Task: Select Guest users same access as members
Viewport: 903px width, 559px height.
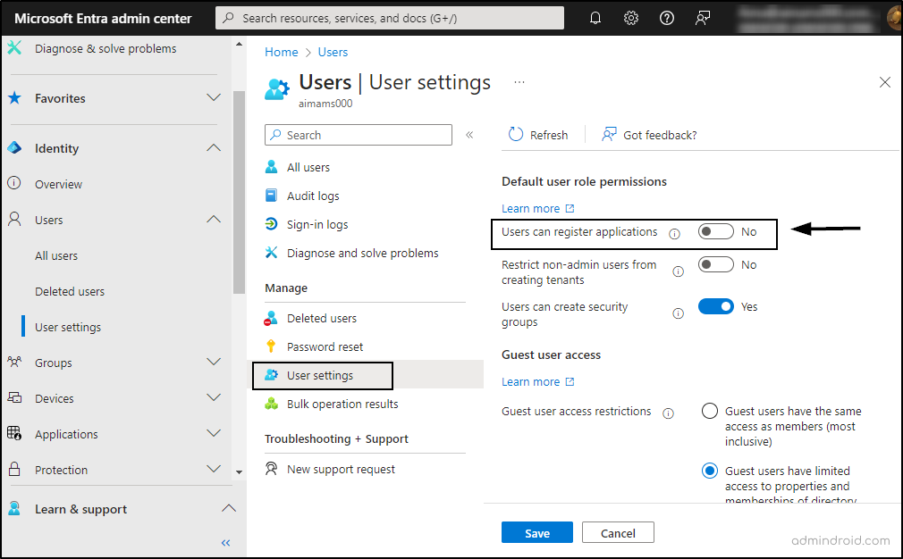Action: [710, 412]
